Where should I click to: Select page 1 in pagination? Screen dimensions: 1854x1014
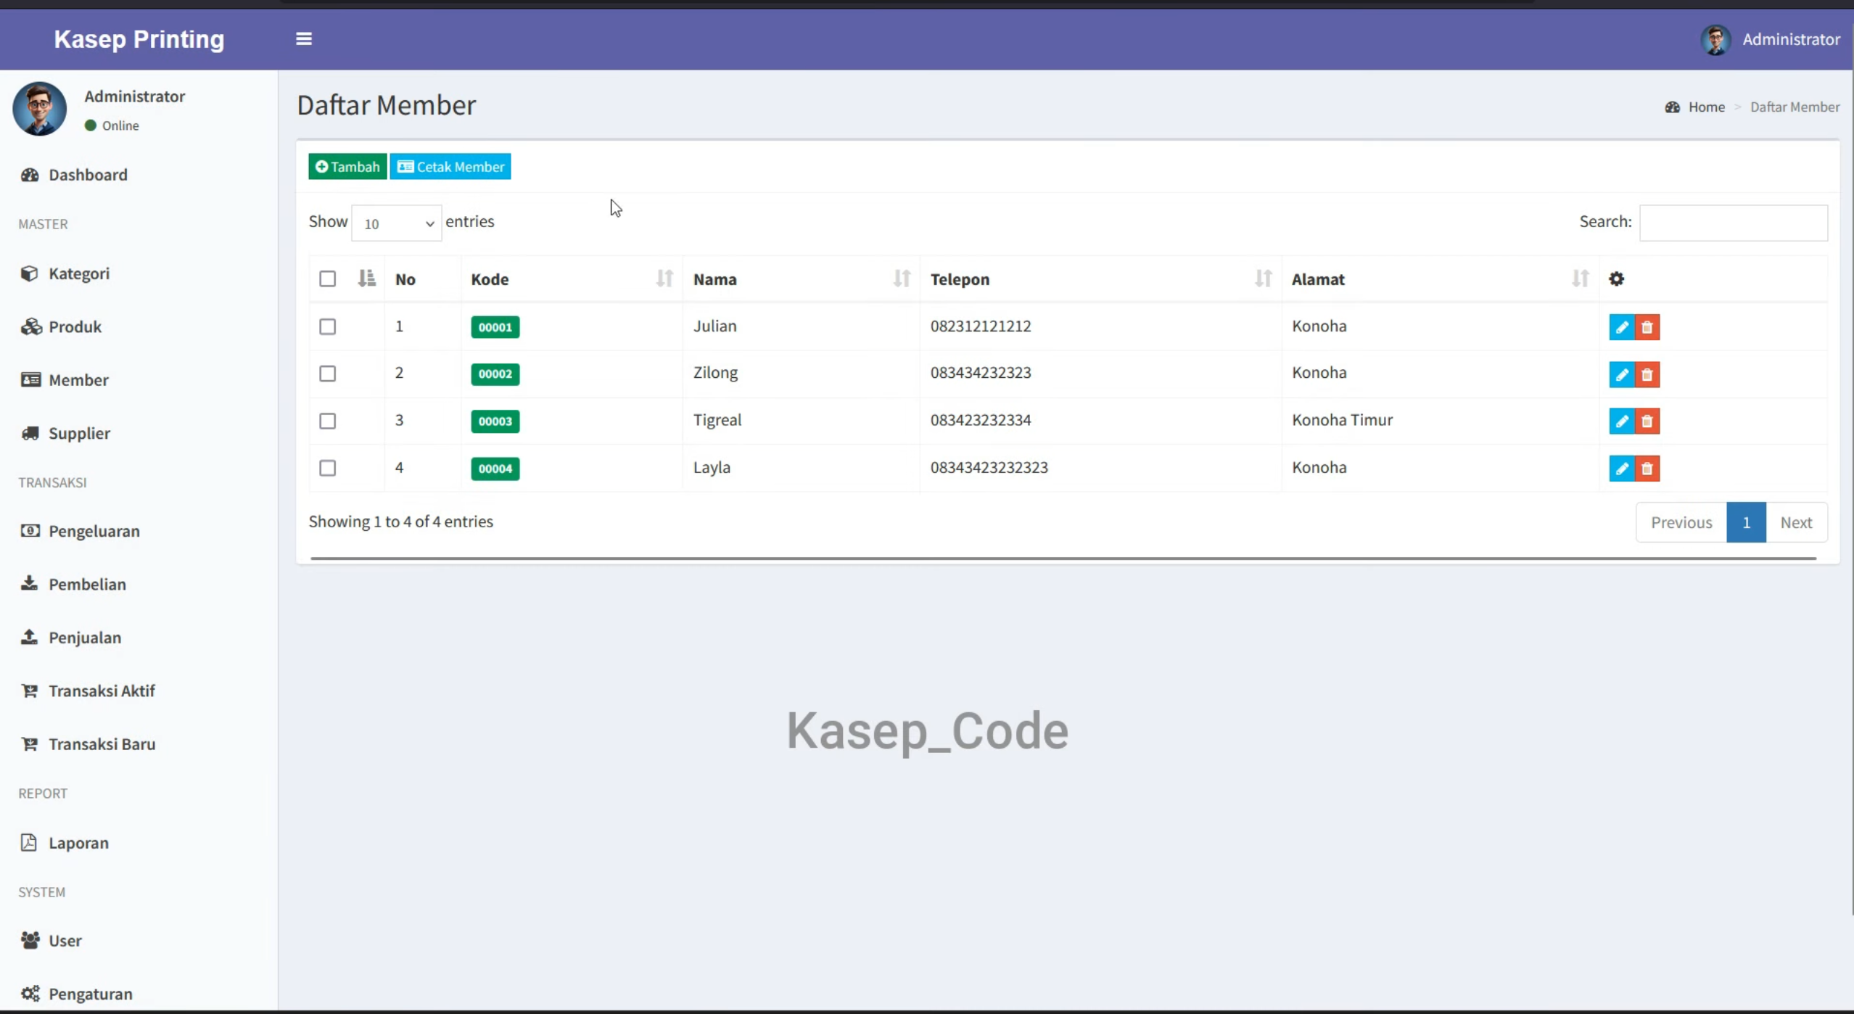[x=1746, y=523]
